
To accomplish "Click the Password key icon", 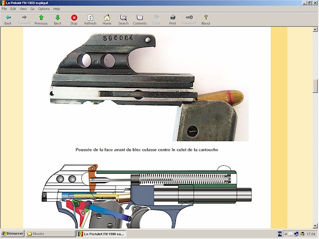I will [x=189, y=18].
